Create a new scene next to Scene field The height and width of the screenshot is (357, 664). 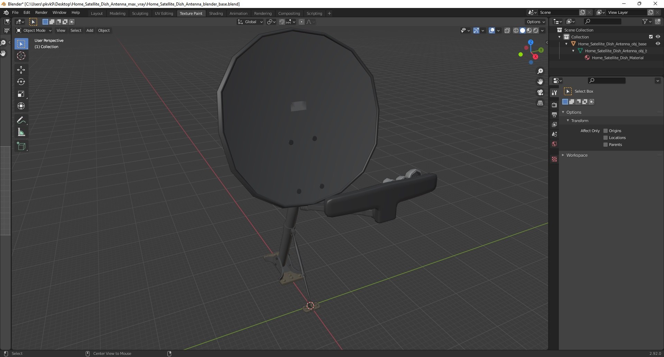pyautogui.click(x=582, y=12)
